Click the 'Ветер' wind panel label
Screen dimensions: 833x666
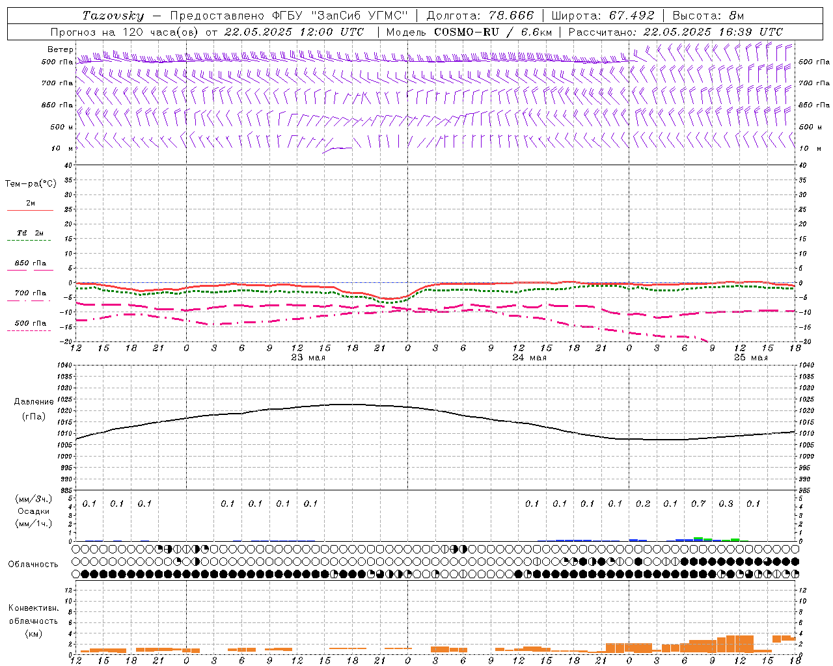[x=60, y=49]
